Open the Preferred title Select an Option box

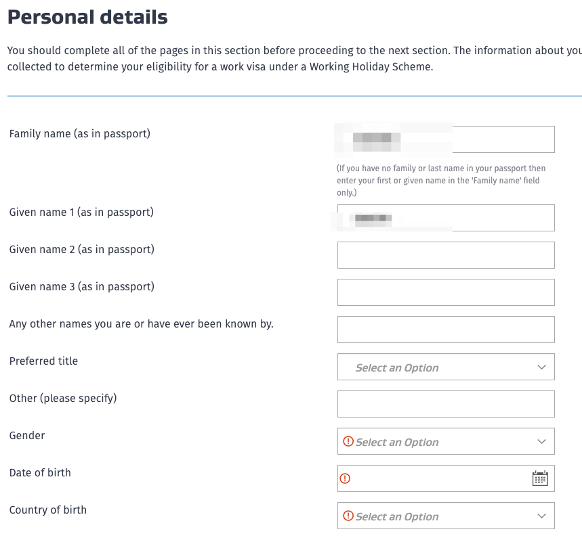pos(434,367)
